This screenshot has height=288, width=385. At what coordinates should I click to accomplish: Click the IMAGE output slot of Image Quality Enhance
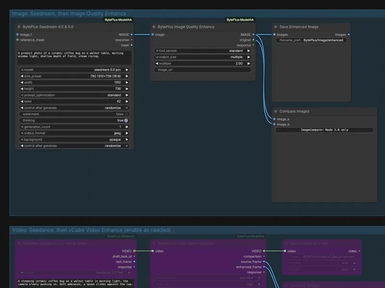254,35
